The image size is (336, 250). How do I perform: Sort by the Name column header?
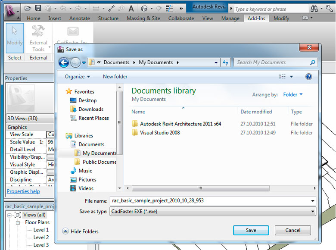pyautogui.click(x=138, y=112)
